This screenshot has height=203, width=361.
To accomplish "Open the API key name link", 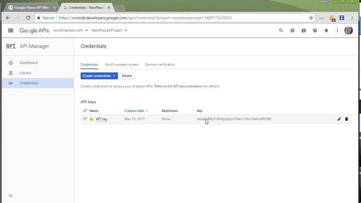I will [102, 119].
